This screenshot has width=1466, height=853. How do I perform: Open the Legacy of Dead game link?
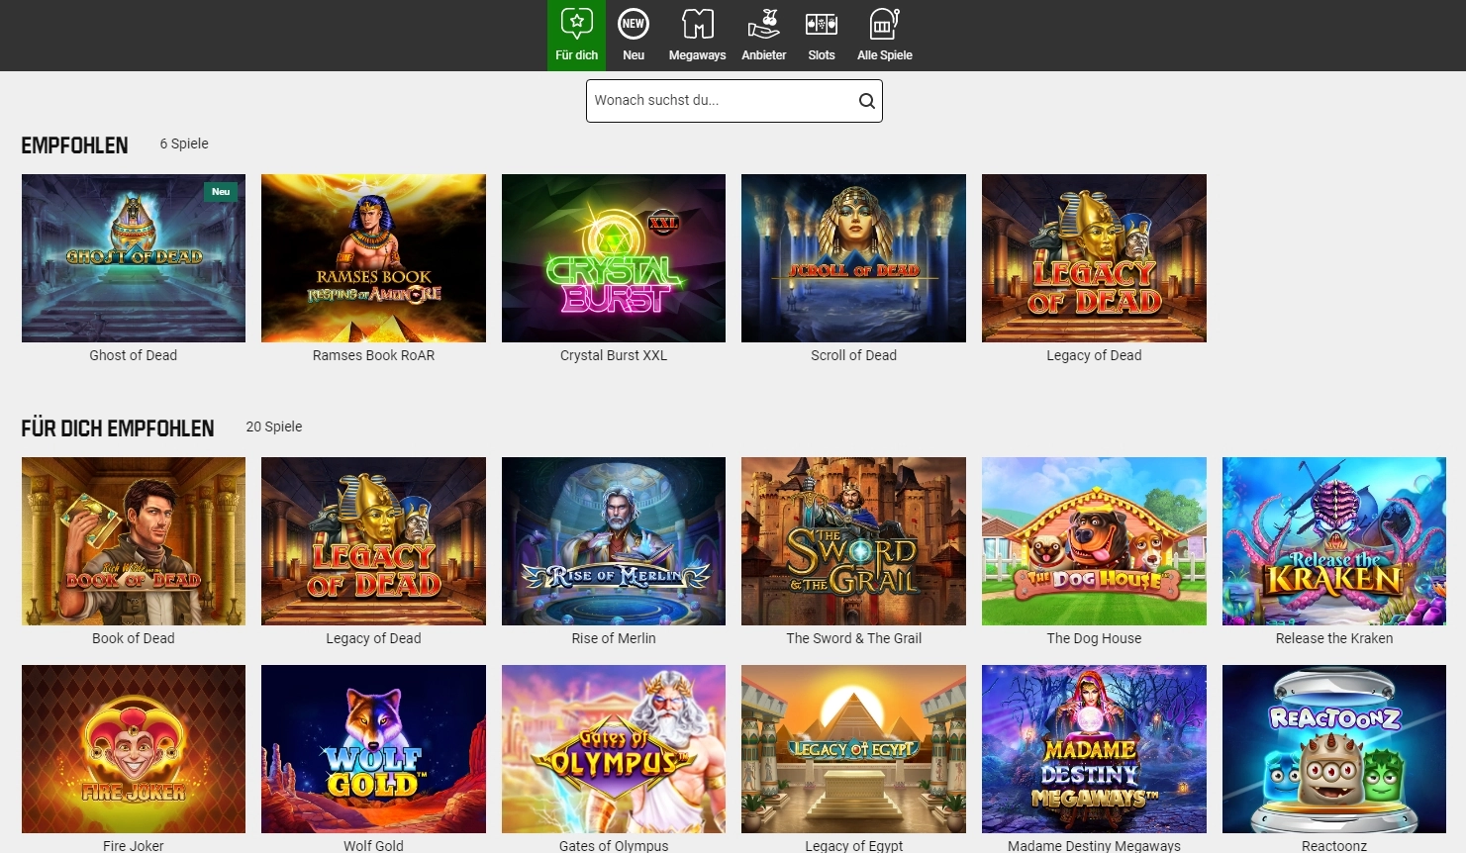point(1093,354)
